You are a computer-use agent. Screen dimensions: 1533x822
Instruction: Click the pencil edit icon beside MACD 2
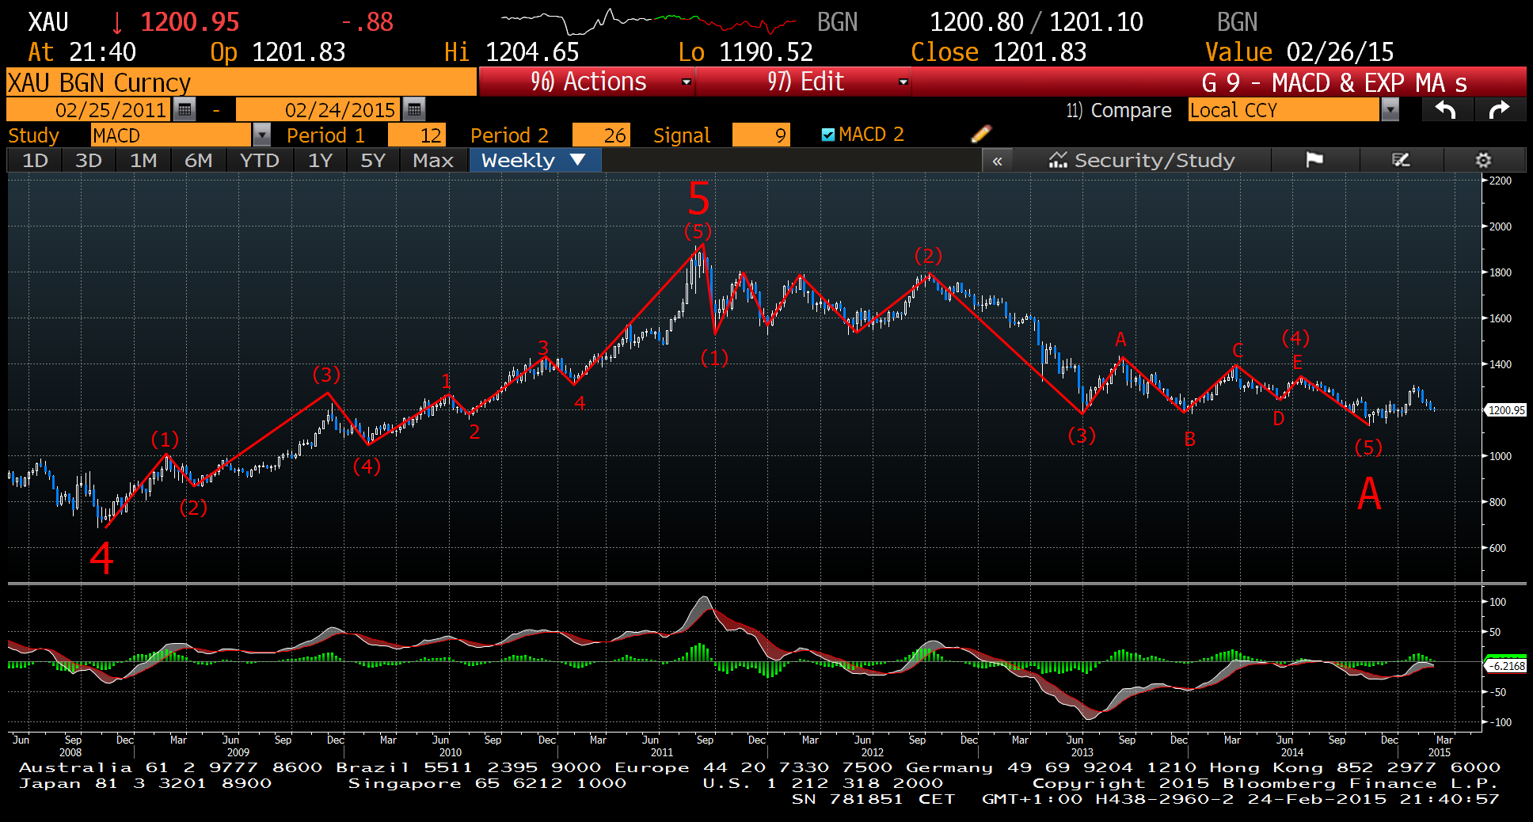coord(980,134)
